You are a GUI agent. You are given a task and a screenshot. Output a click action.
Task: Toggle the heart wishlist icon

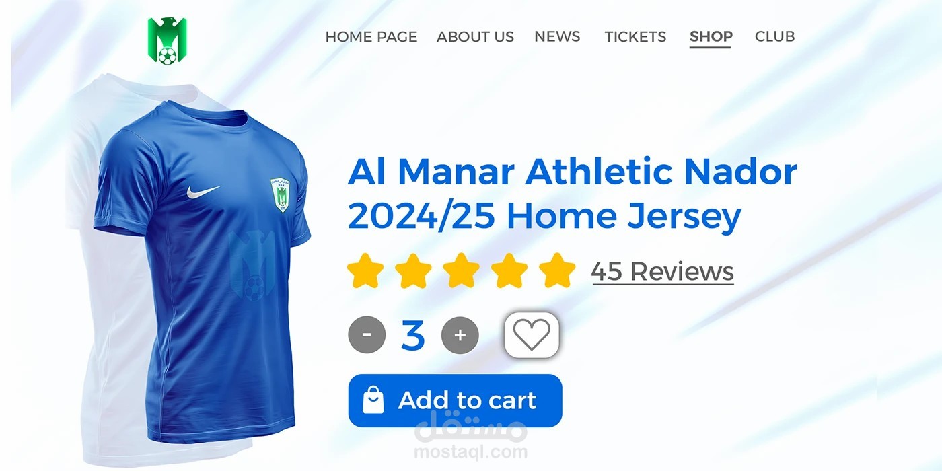532,334
